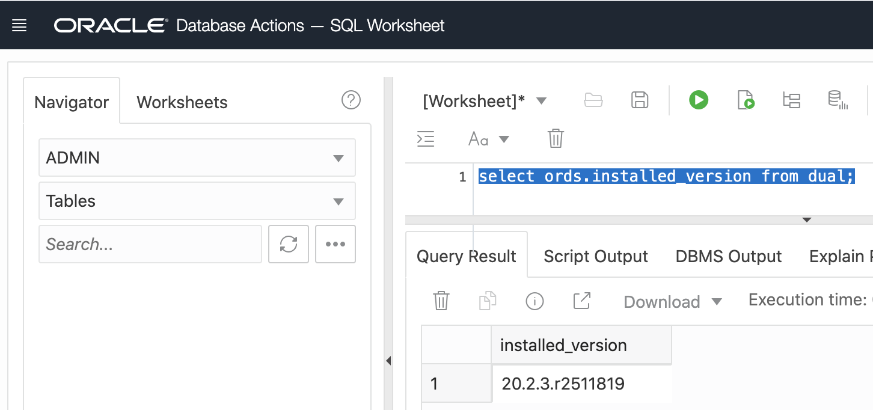This screenshot has width=873, height=410.
Task: Open the Navigator help question icon
Action: point(351,100)
